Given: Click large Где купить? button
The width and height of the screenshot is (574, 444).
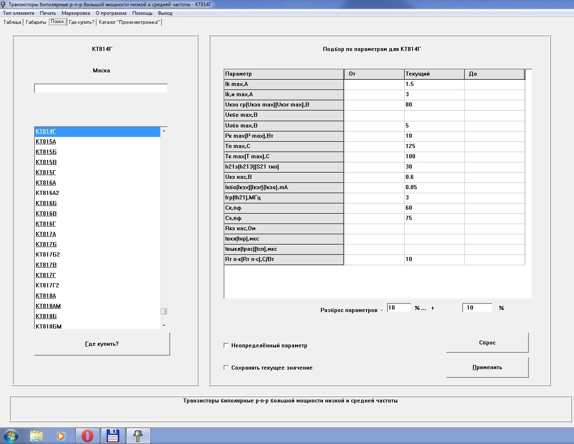Looking at the screenshot, I should click(102, 344).
